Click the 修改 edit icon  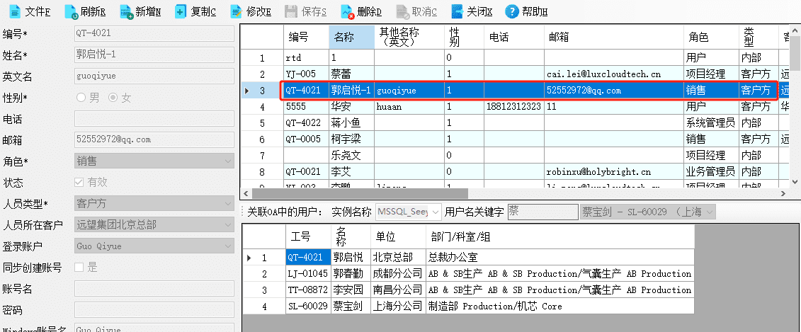click(x=236, y=11)
